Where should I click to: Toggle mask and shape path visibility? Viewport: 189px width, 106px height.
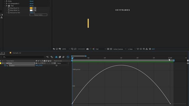tap(60, 49)
